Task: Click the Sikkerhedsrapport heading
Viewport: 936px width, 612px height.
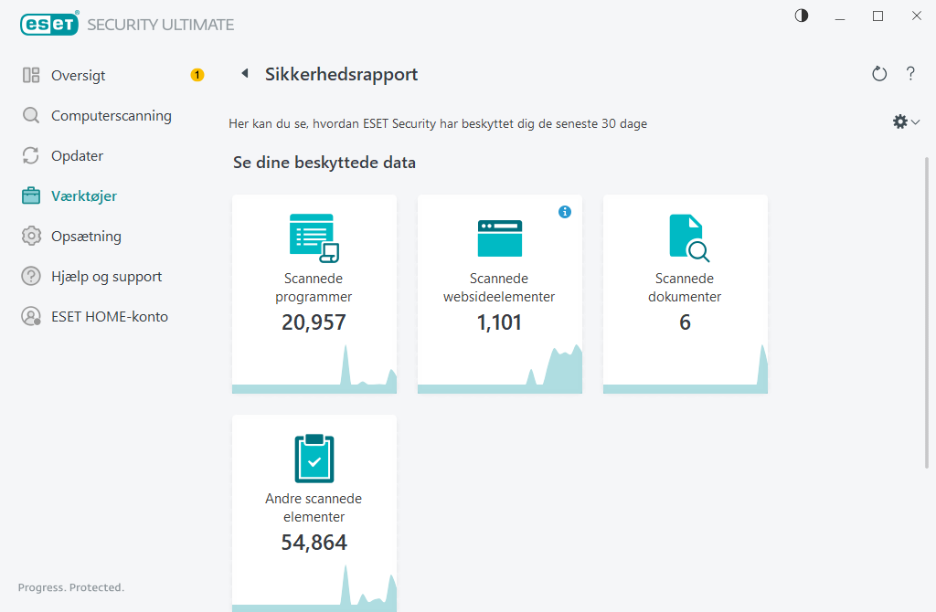Action: point(342,74)
